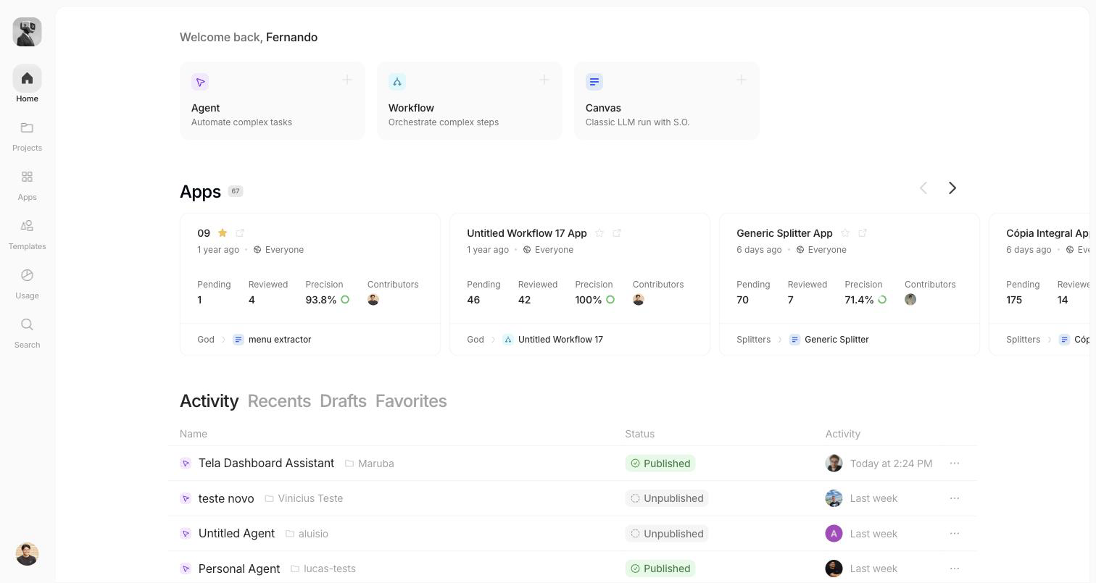Switch to the Favorites tab
The height and width of the screenshot is (583, 1096).
[411, 401]
